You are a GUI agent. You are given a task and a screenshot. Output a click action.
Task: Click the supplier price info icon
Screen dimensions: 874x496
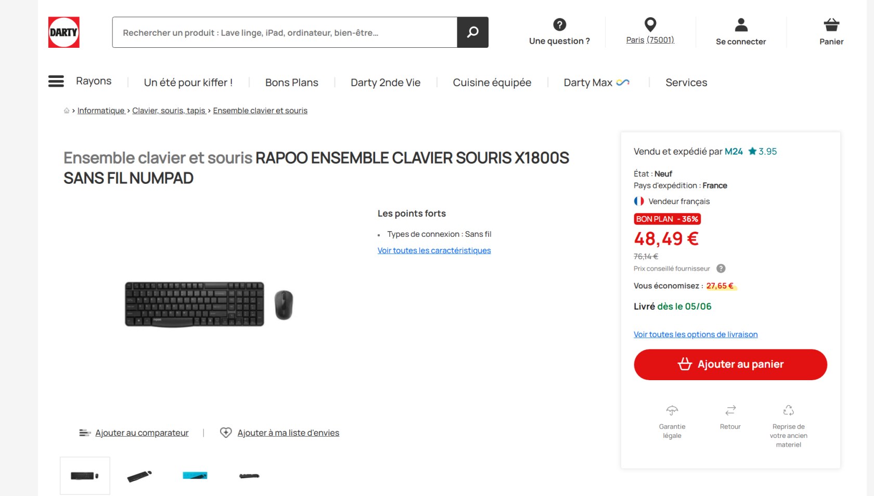click(721, 269)
